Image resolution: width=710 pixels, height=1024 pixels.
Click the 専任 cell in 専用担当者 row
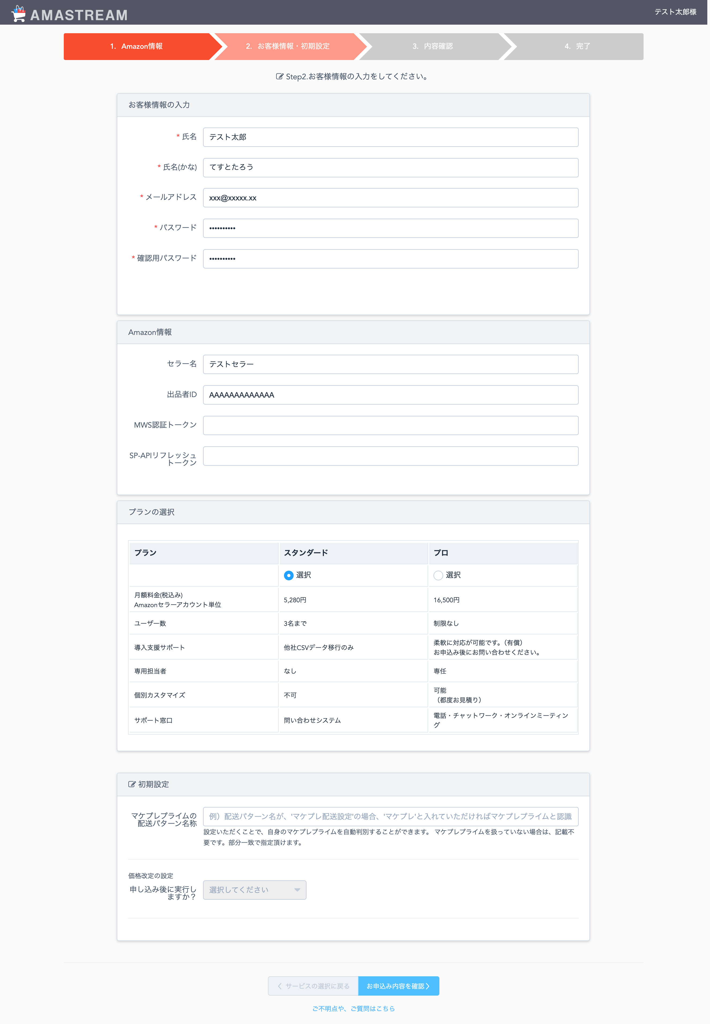pyautogui.click(x=503, y=671)
